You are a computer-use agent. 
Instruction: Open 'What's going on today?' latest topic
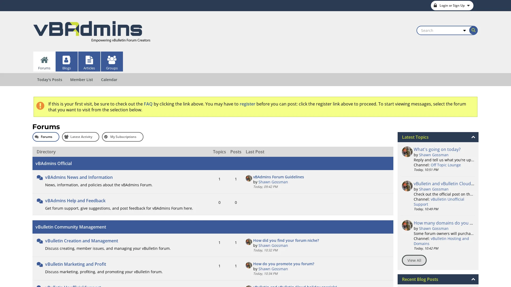point(437,149)
